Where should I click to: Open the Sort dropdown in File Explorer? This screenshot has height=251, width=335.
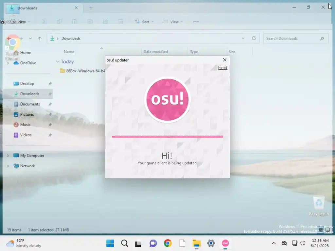point(144,22)
